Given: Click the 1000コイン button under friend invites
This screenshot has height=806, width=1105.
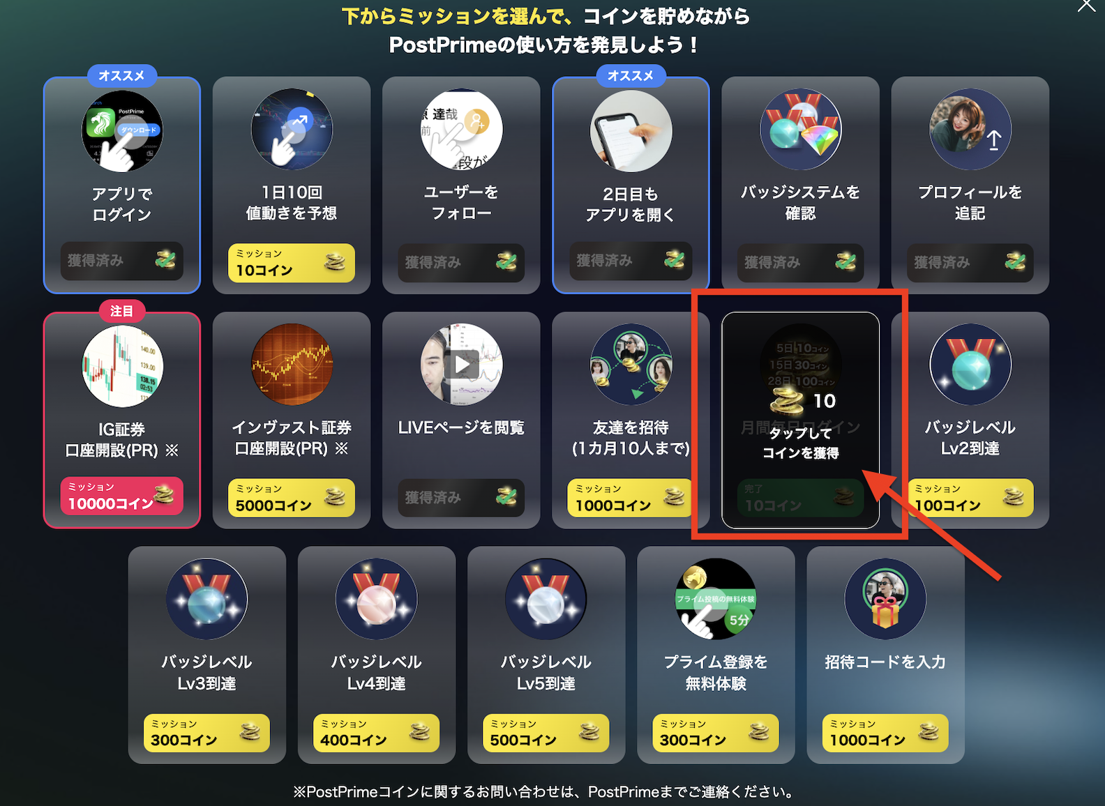Looking at the screenshot, I should [631, 498].
